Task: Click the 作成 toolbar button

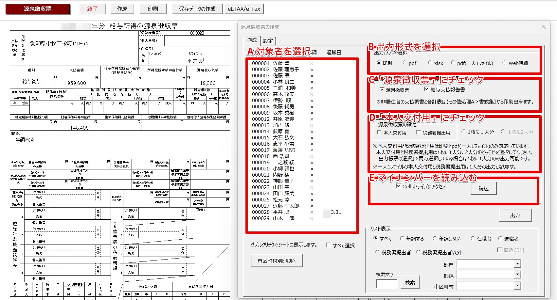Action: point(122,9)
